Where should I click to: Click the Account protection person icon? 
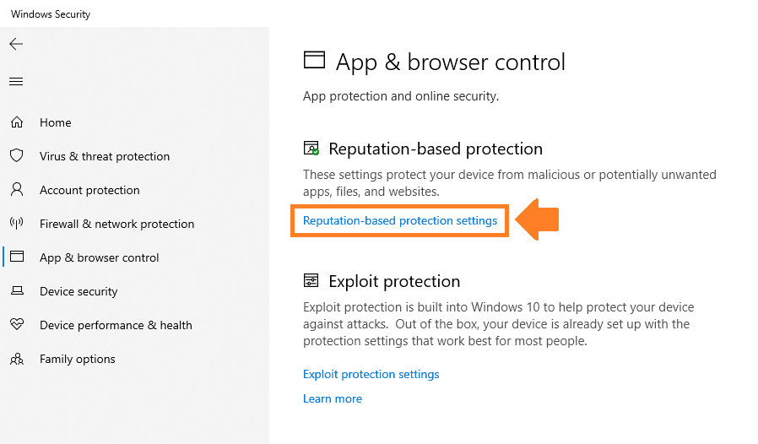[17, 189]
